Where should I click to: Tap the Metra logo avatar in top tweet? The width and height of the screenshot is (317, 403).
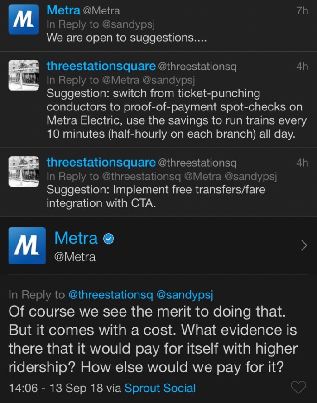[x=24, y=19]
